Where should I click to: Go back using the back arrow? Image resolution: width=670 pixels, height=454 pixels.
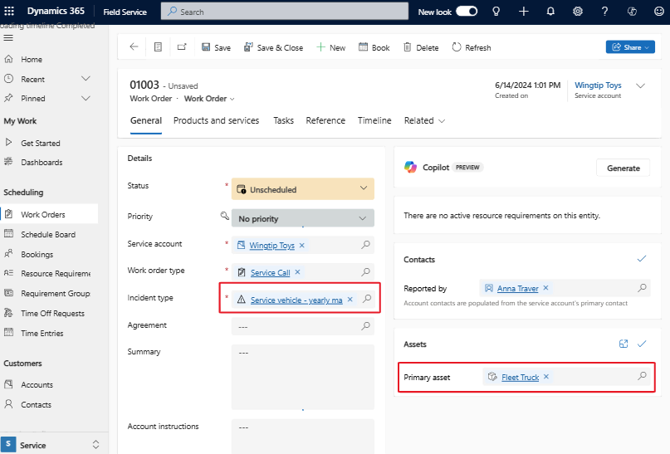[134, 46]
